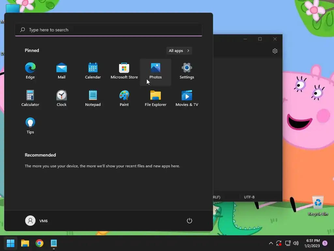Viewport: 334px width, 251px height.
Task: Open Microsoft Store
Action: click(124, 71)
